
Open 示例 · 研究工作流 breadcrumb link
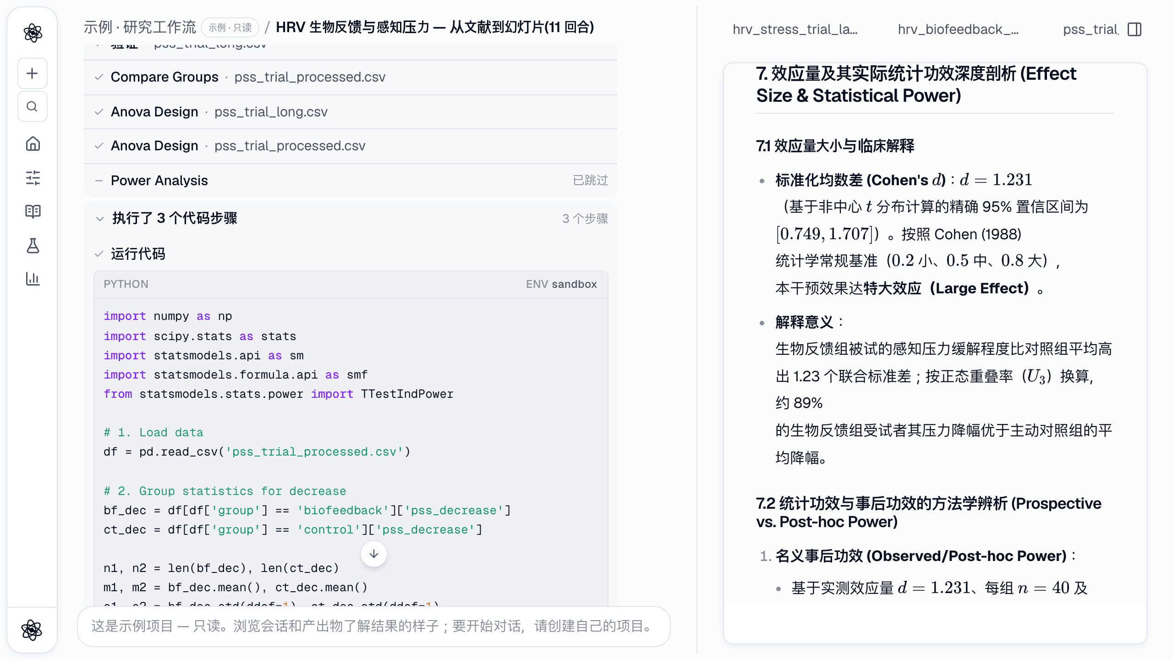140,27
